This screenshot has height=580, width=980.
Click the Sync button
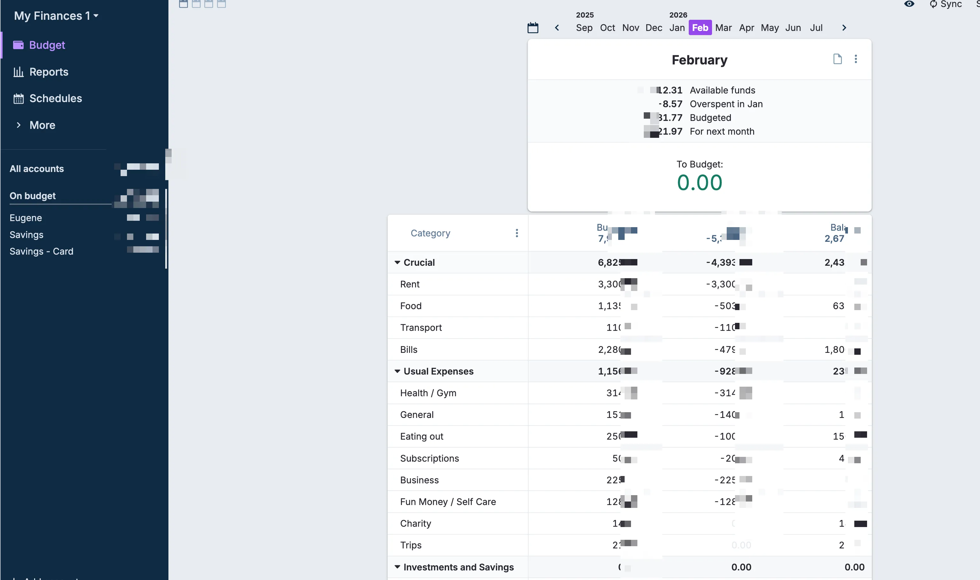pos(946,4)
